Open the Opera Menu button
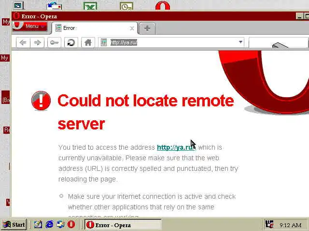The width and height of the screenshot is (309, 231). pyautogui.click(x=30, y=26)
